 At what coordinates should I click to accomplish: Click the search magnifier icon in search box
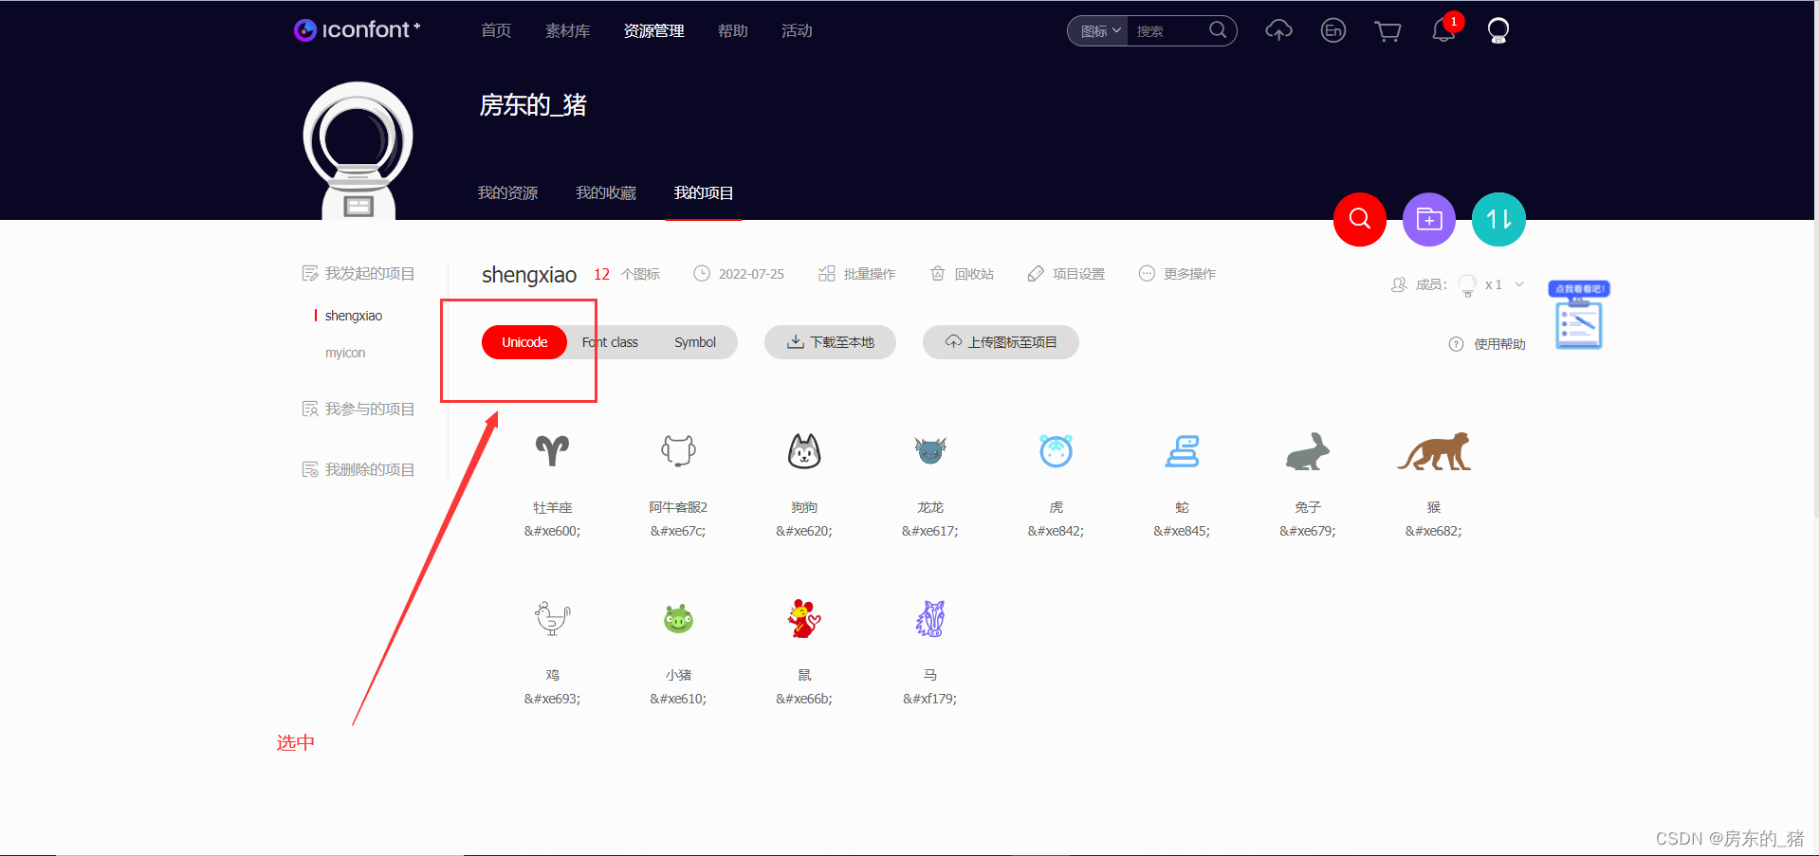[1218, 30]
